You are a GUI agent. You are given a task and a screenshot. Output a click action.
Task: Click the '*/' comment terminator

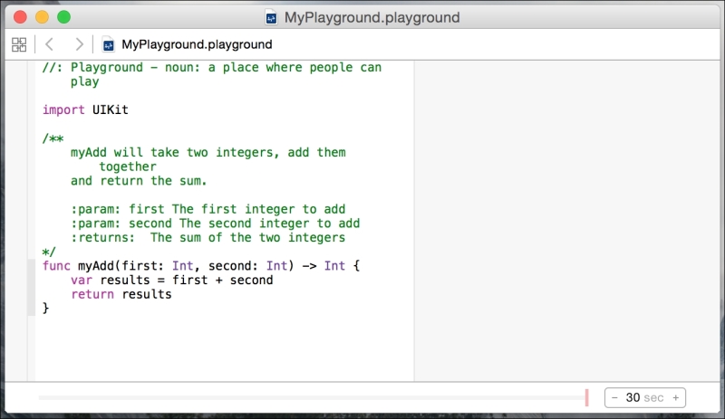[x=49, y=252]
